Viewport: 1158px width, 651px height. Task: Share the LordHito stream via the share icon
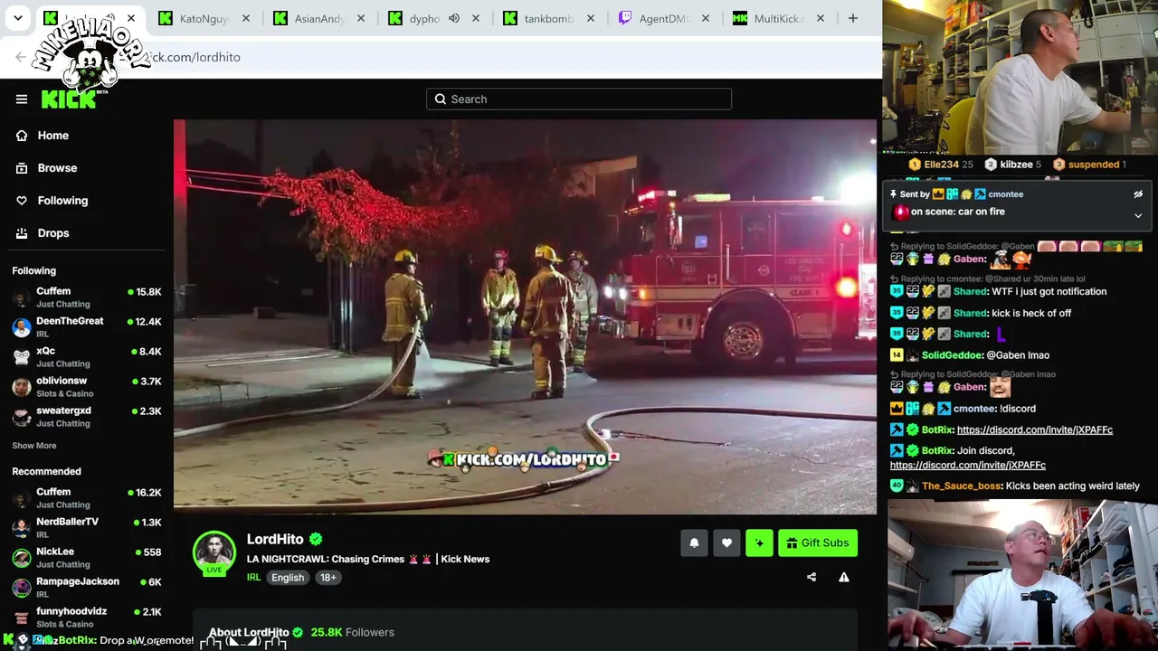pyautogui.click(x=812, y=577)
